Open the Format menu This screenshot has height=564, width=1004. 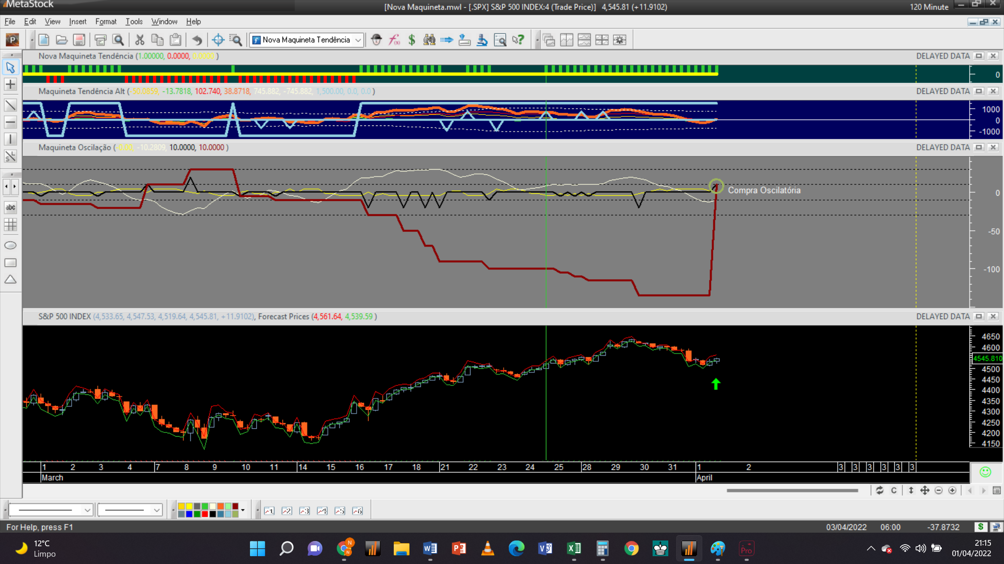pyautogui.click(x=106, y=21)
